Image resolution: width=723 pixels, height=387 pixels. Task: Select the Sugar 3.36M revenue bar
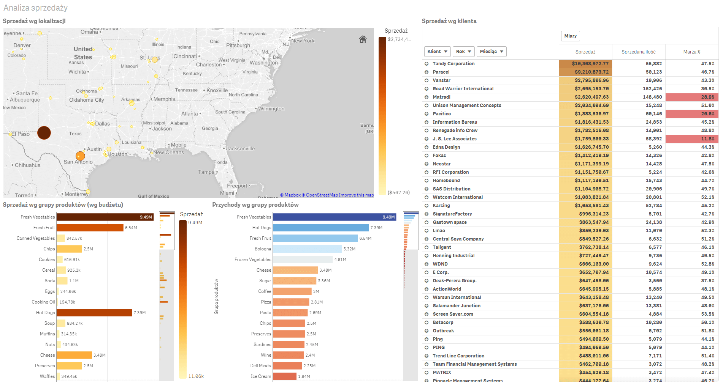pyautogui.click(x=295, y=281)
